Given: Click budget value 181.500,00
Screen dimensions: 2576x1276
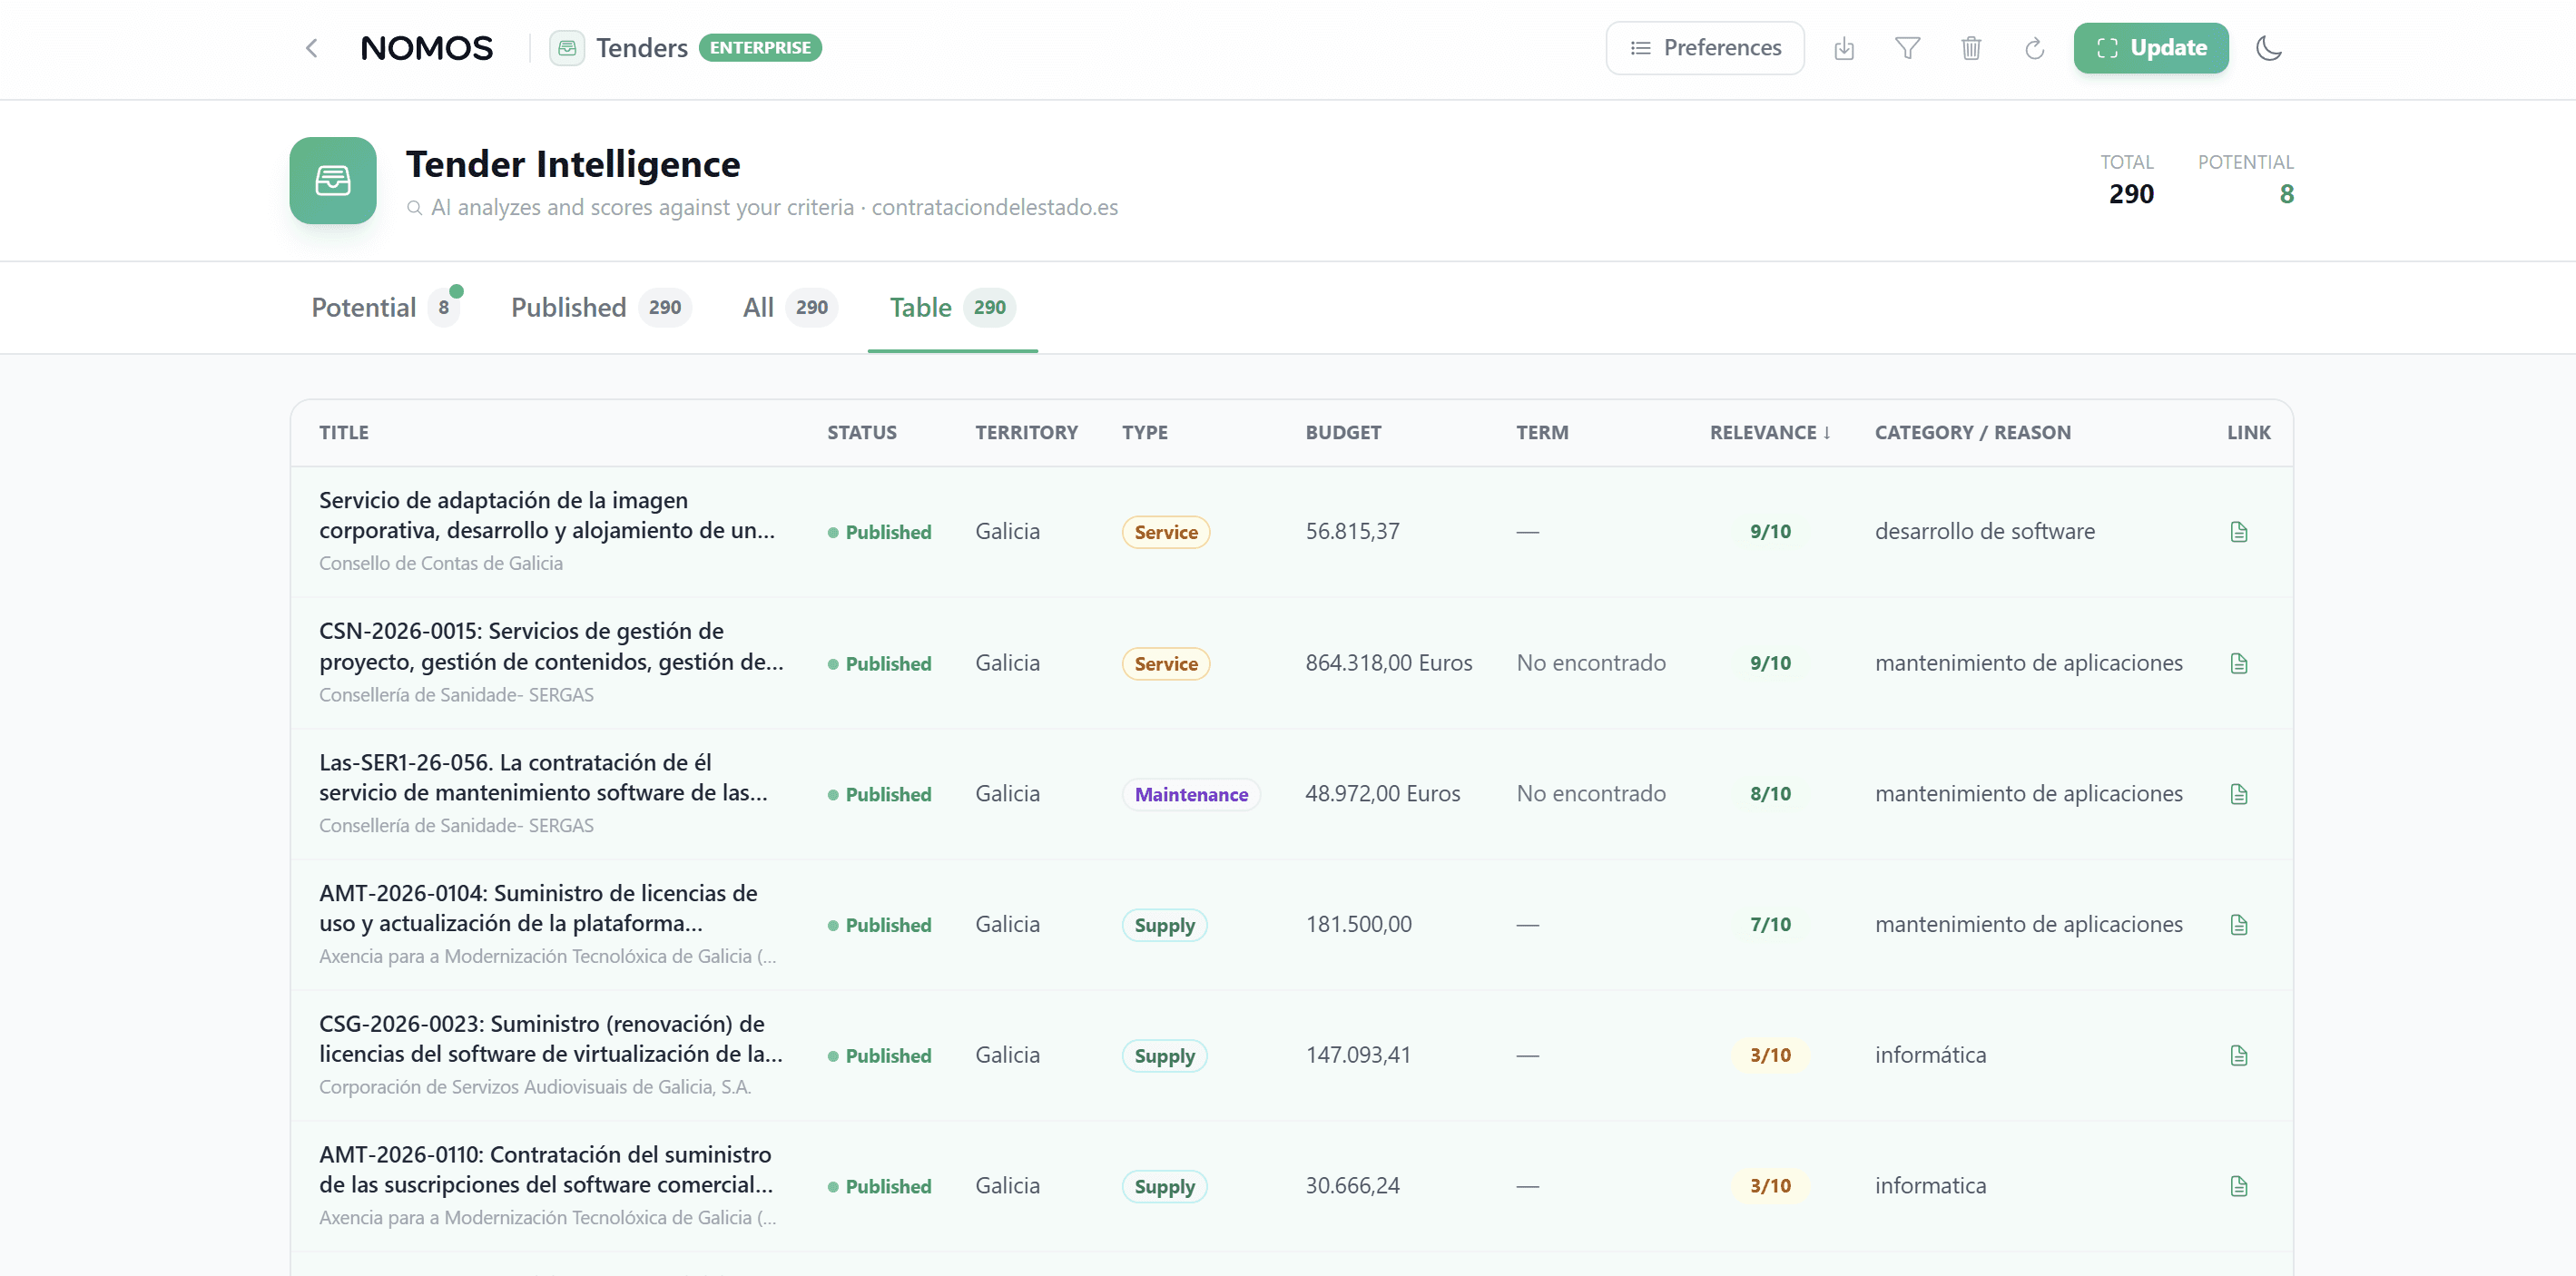Looking at the screenshot, I should 1358,925.
